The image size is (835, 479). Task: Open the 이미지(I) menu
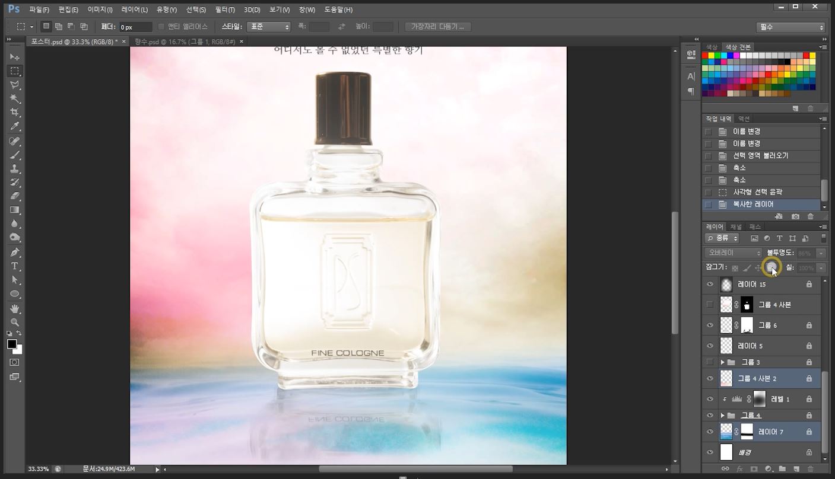click(x=101, y=9)
